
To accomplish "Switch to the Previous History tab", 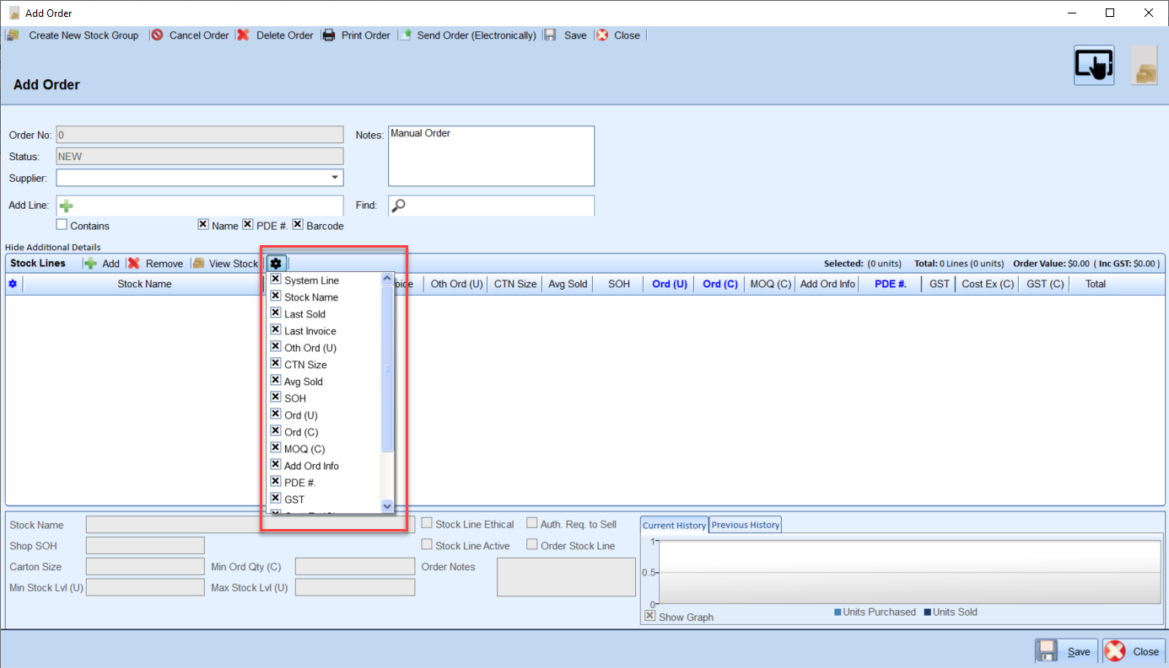I will pyautogui.click(x=746, y=525).
